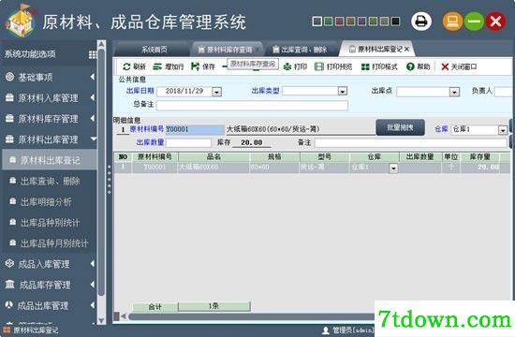Click the Refresh (刷新) toolbar icon

126,66
